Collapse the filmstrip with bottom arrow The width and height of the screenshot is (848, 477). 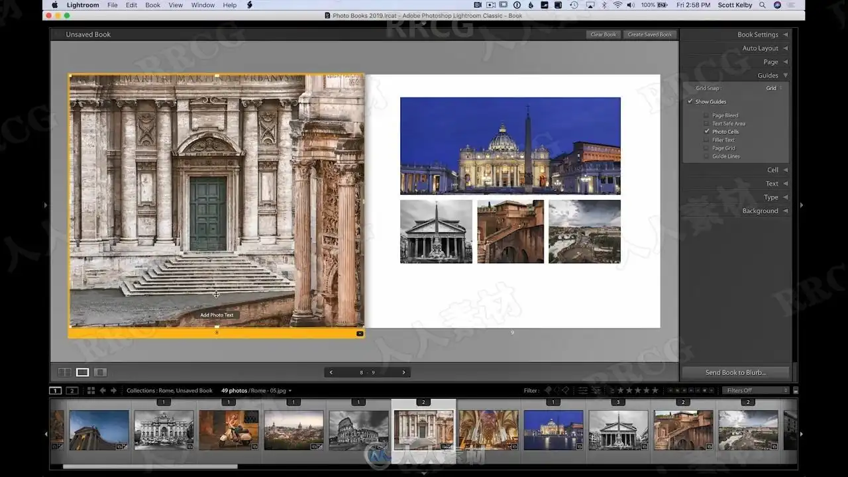tap(424, 473)
